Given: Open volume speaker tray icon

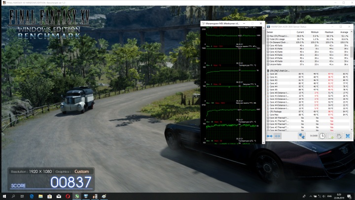Looking at the screenshot, I should [x=324, y=197].
